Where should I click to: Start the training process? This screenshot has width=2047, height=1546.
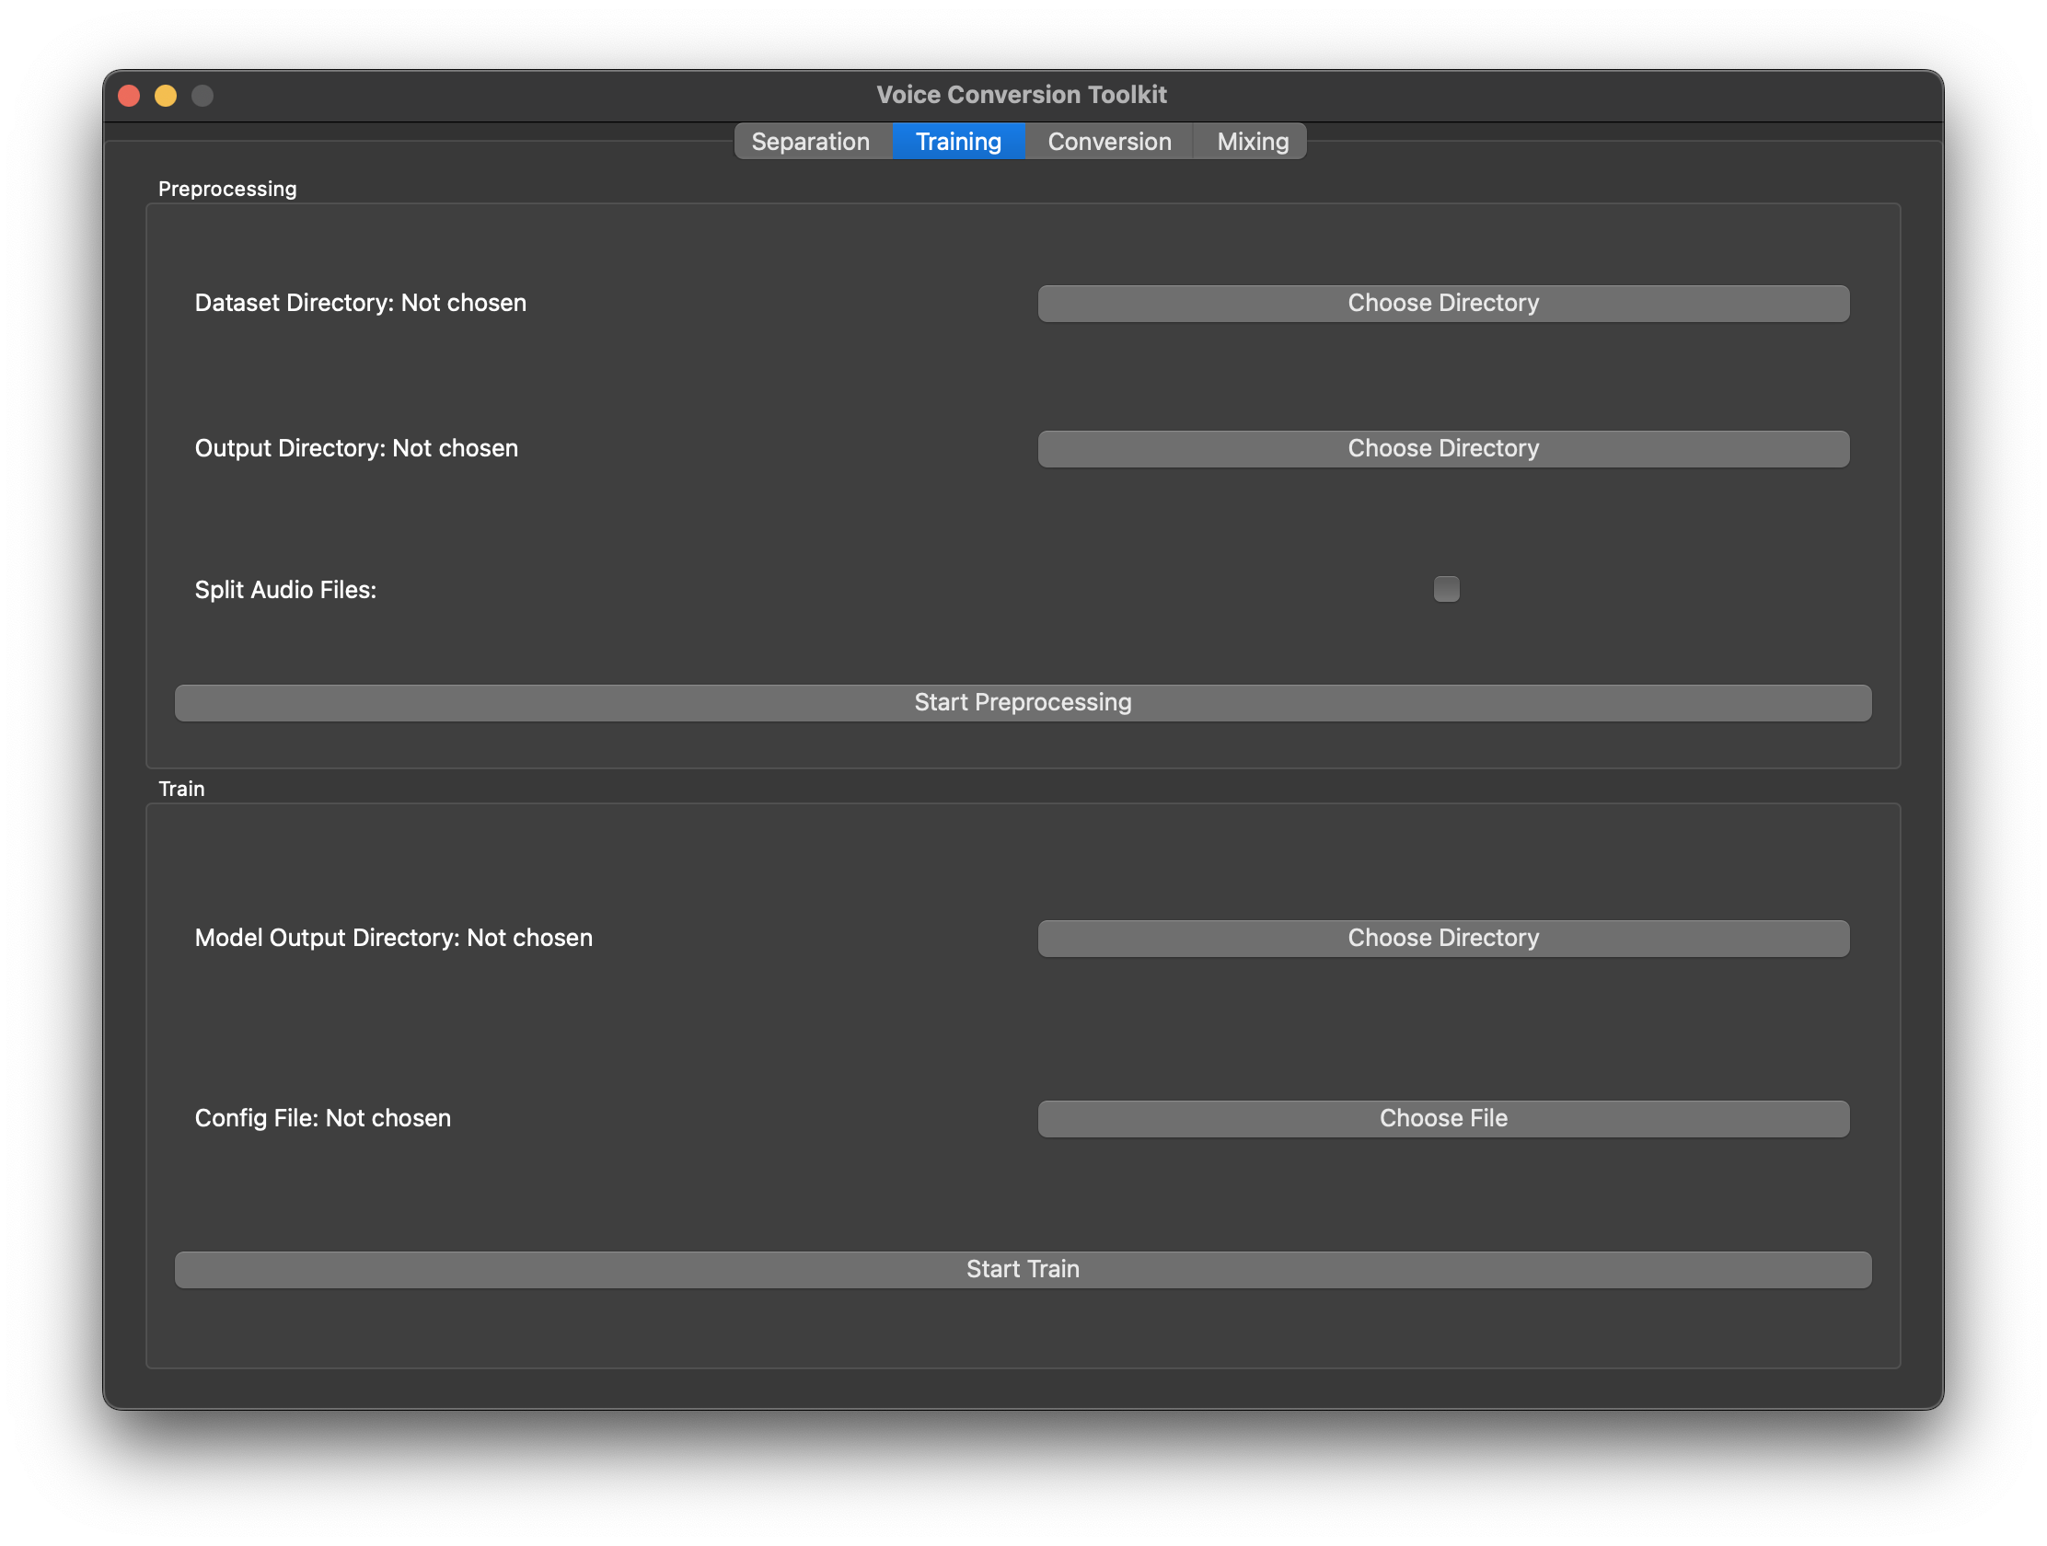1022,1266
